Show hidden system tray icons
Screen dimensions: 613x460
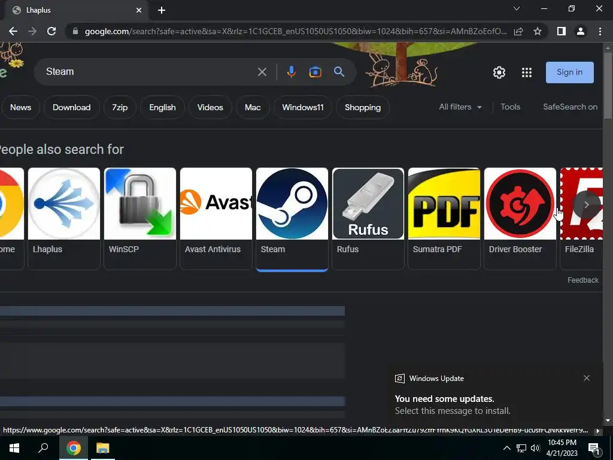(x=506, y=448)
